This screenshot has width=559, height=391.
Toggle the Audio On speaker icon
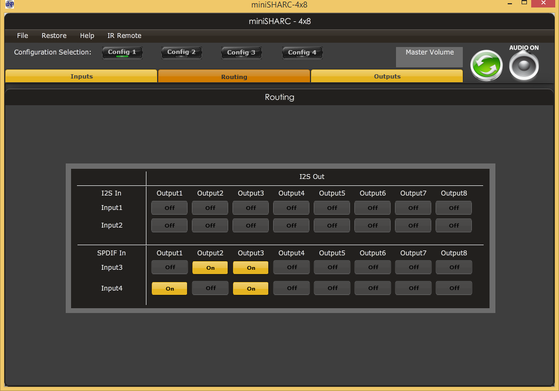coord(524,66)
